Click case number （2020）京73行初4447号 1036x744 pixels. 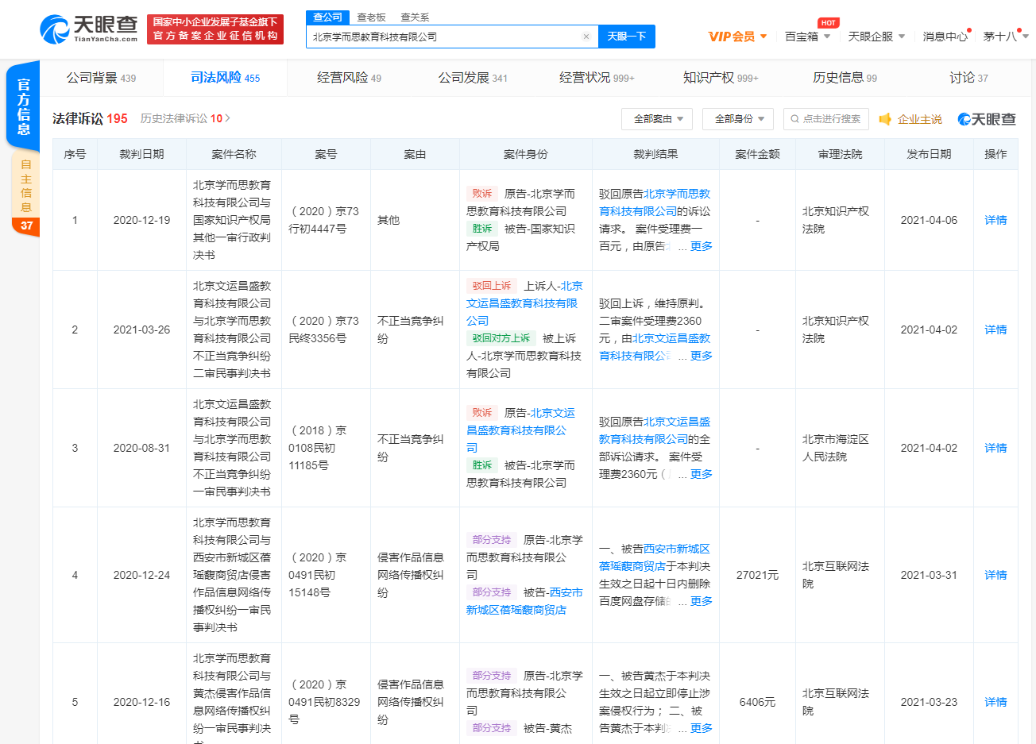(x=326, y=220)
